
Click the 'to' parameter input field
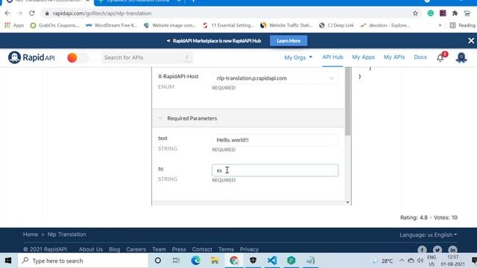point(275,170)
